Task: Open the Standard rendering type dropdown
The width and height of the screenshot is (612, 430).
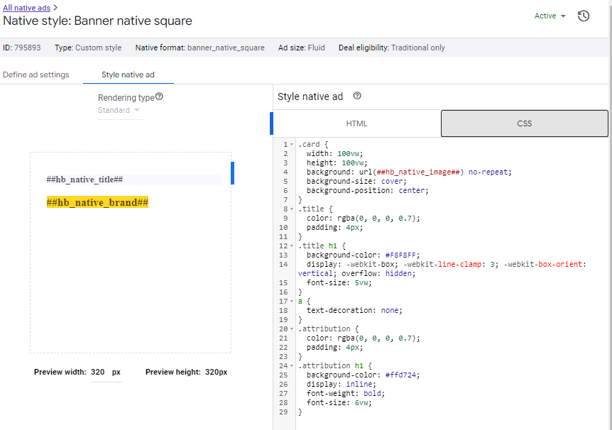Action: [x=119, y=110]
